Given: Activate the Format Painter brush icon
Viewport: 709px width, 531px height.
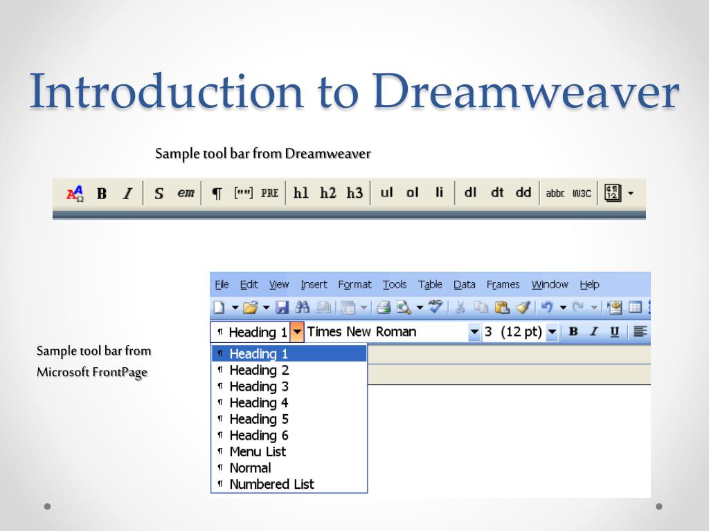Looking at the screenshot, I should (x=523, y=308).
